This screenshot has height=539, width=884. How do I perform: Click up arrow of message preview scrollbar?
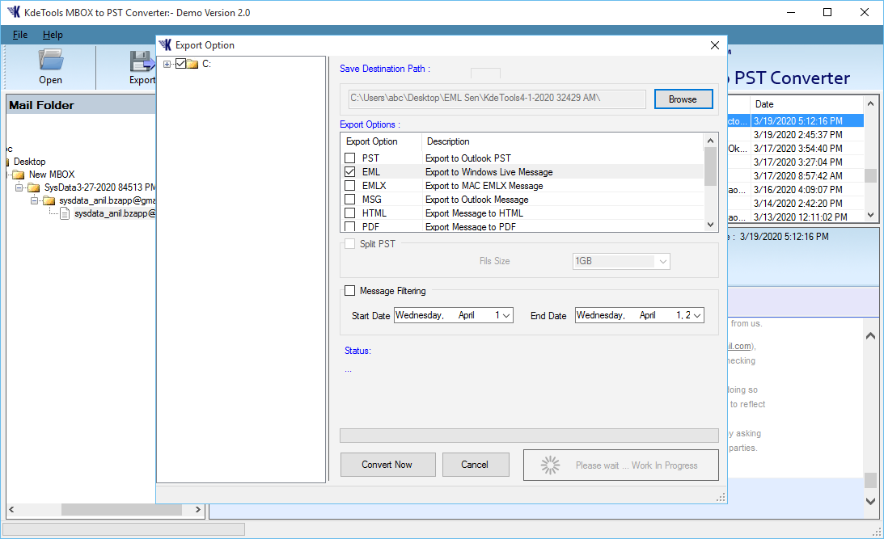click(x=870, y=335)
